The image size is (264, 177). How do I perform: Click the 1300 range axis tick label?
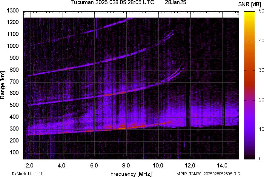[13, 11]
